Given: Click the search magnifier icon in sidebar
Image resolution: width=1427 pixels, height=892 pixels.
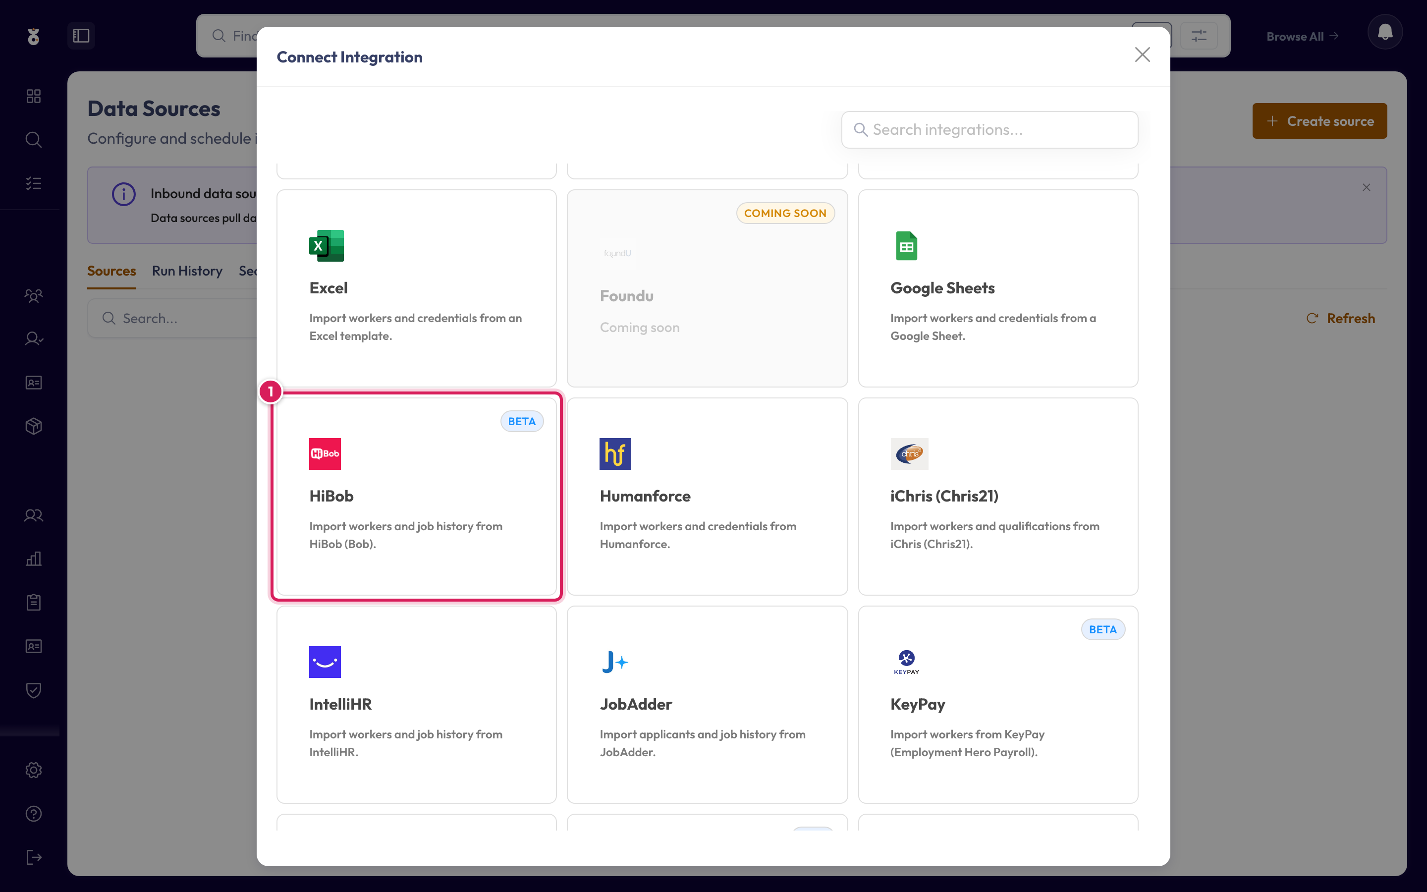Looking at the screenshot, I should 34,140.
